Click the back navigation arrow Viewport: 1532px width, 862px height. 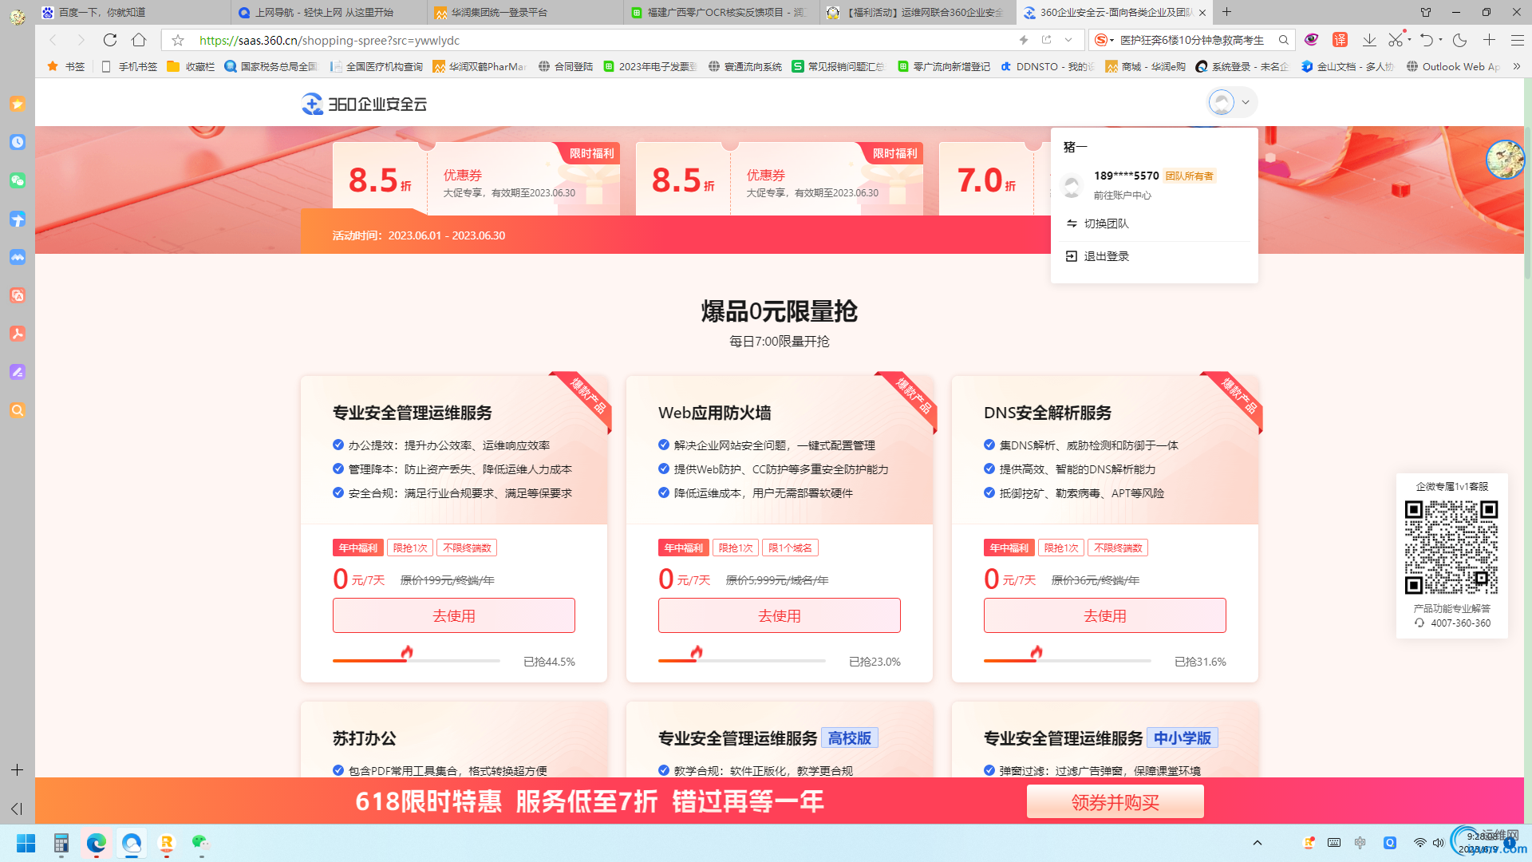(x=53, y=40)
